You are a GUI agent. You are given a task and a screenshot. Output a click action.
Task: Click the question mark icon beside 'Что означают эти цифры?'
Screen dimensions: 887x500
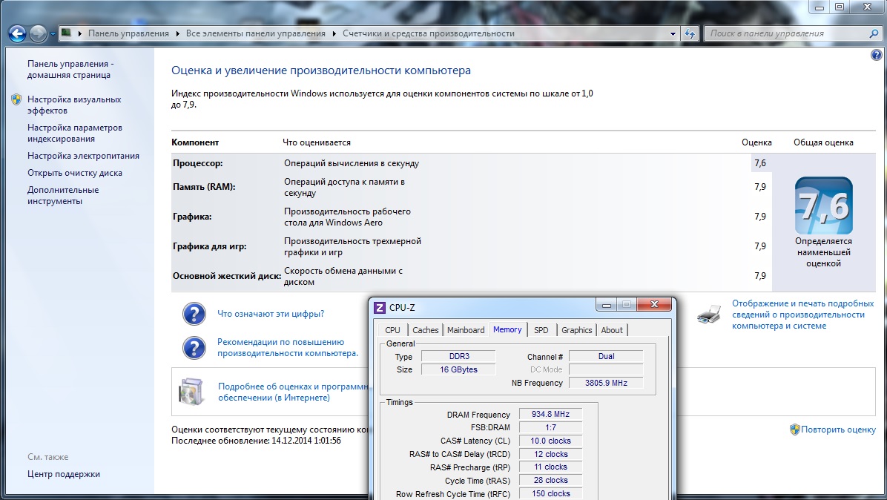pyautogui.click(x=194, y=314)
